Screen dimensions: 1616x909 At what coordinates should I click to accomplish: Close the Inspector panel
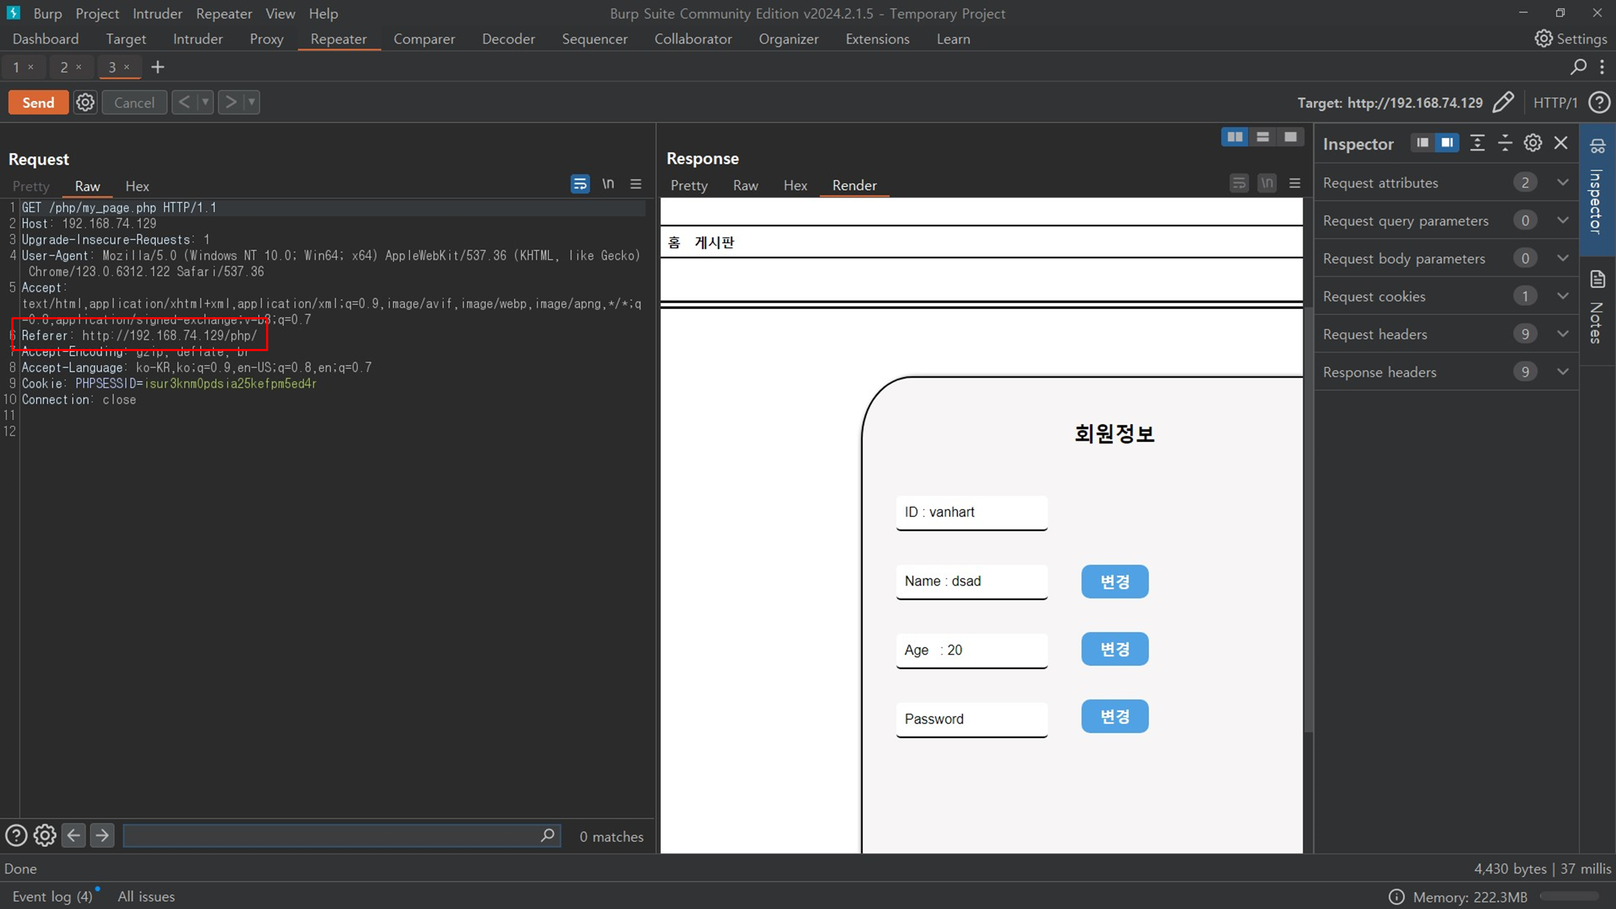(x=1561, y=143)
